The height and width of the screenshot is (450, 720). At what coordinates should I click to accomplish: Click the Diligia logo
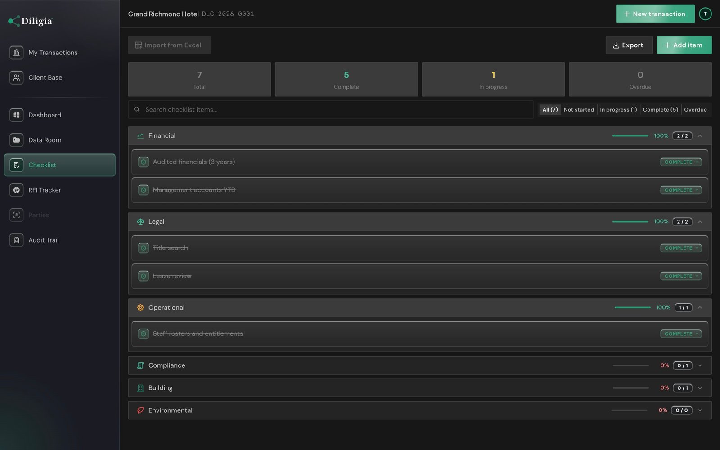pyautogui.click(x=30, y=21)
